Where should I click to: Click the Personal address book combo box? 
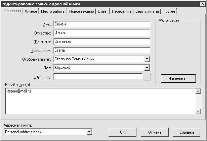tap(48, 132)
